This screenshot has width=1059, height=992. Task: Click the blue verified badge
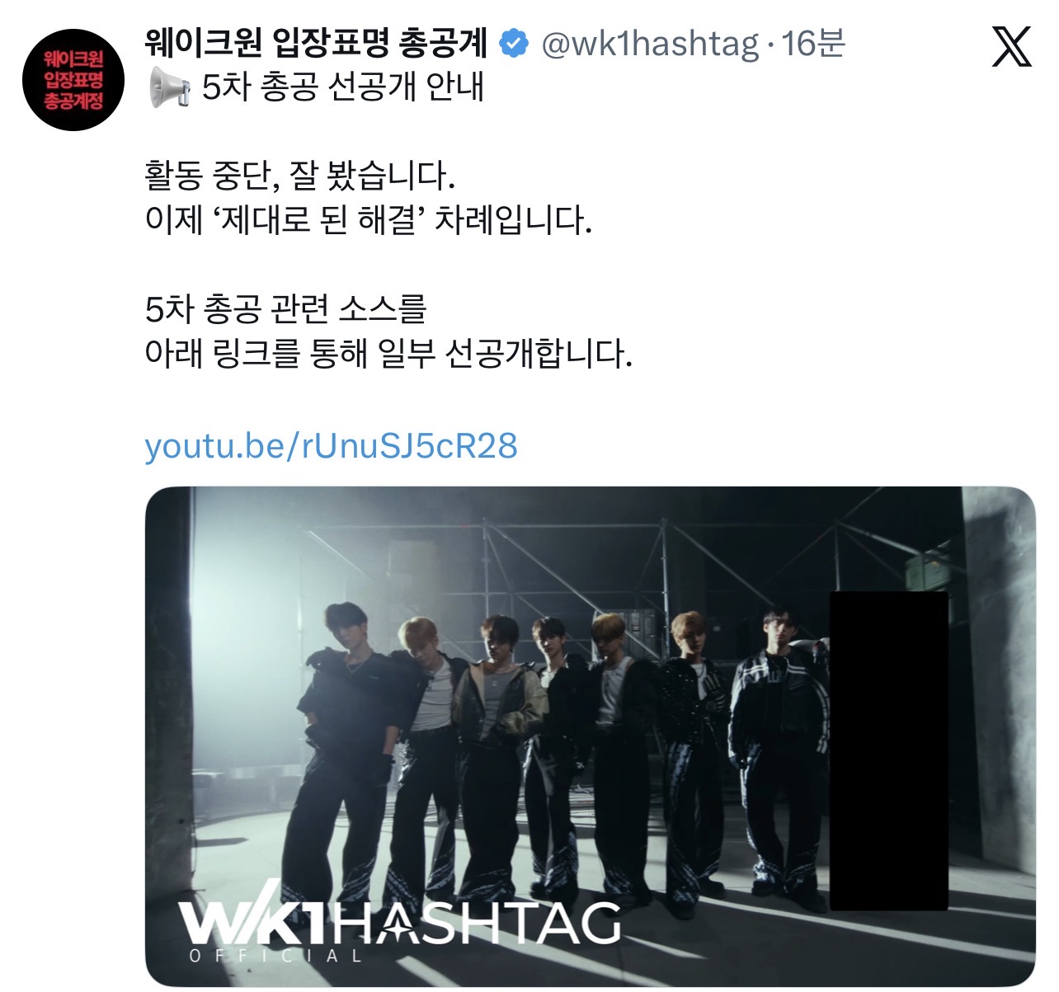515,44
